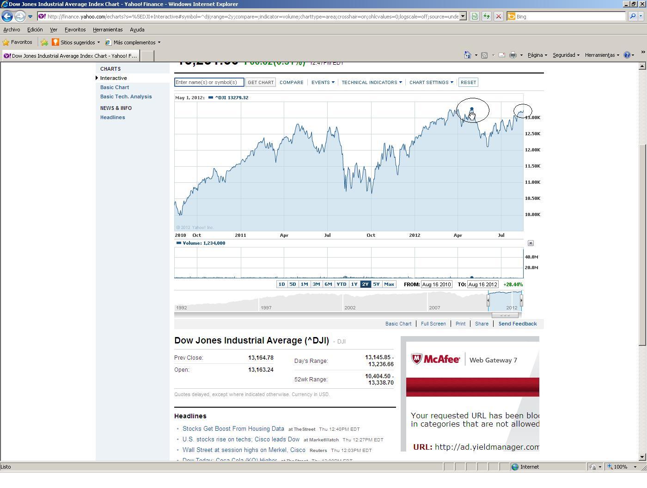Open Full Screen chart link
Screen dimensions: 647x488
pos(433,324)
